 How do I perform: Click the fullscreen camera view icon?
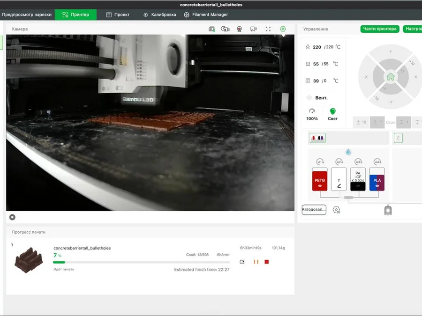pyautogui.click(x=268, y=29)
